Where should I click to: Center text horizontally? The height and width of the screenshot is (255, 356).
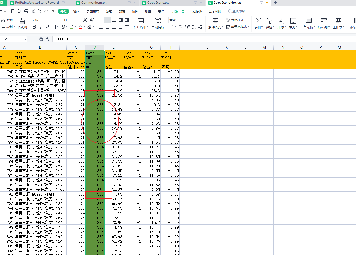coord(107,27)
